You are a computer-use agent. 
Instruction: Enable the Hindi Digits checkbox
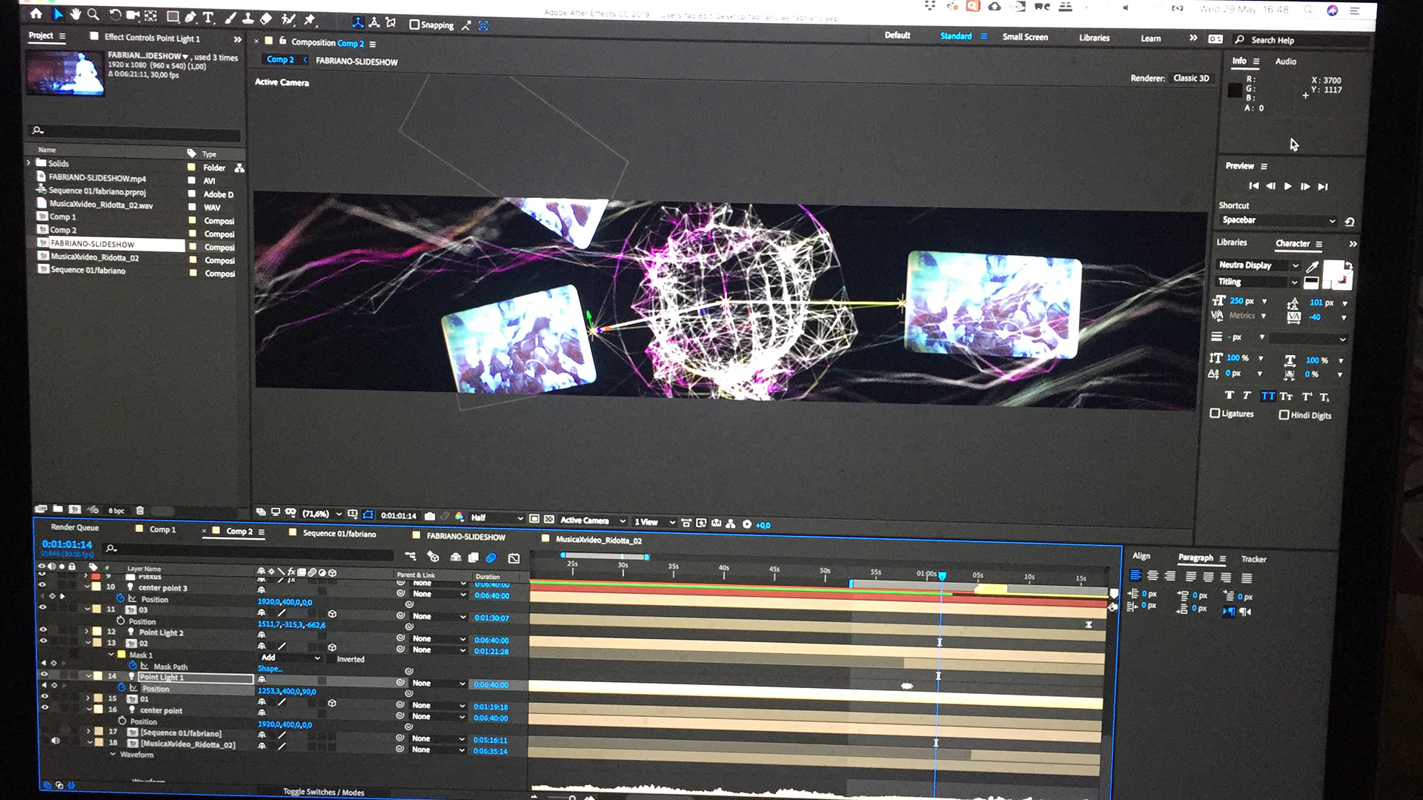(1284, 414)
